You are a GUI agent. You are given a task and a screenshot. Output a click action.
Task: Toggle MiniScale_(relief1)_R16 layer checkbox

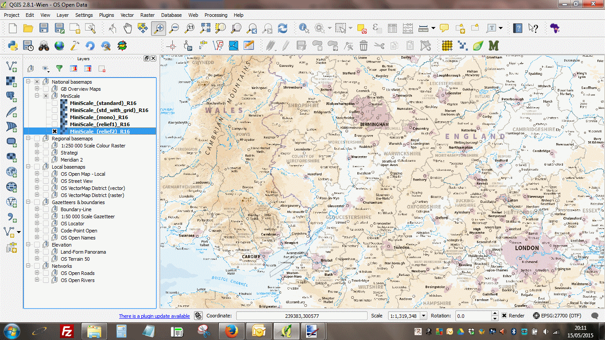pos(54,124)
